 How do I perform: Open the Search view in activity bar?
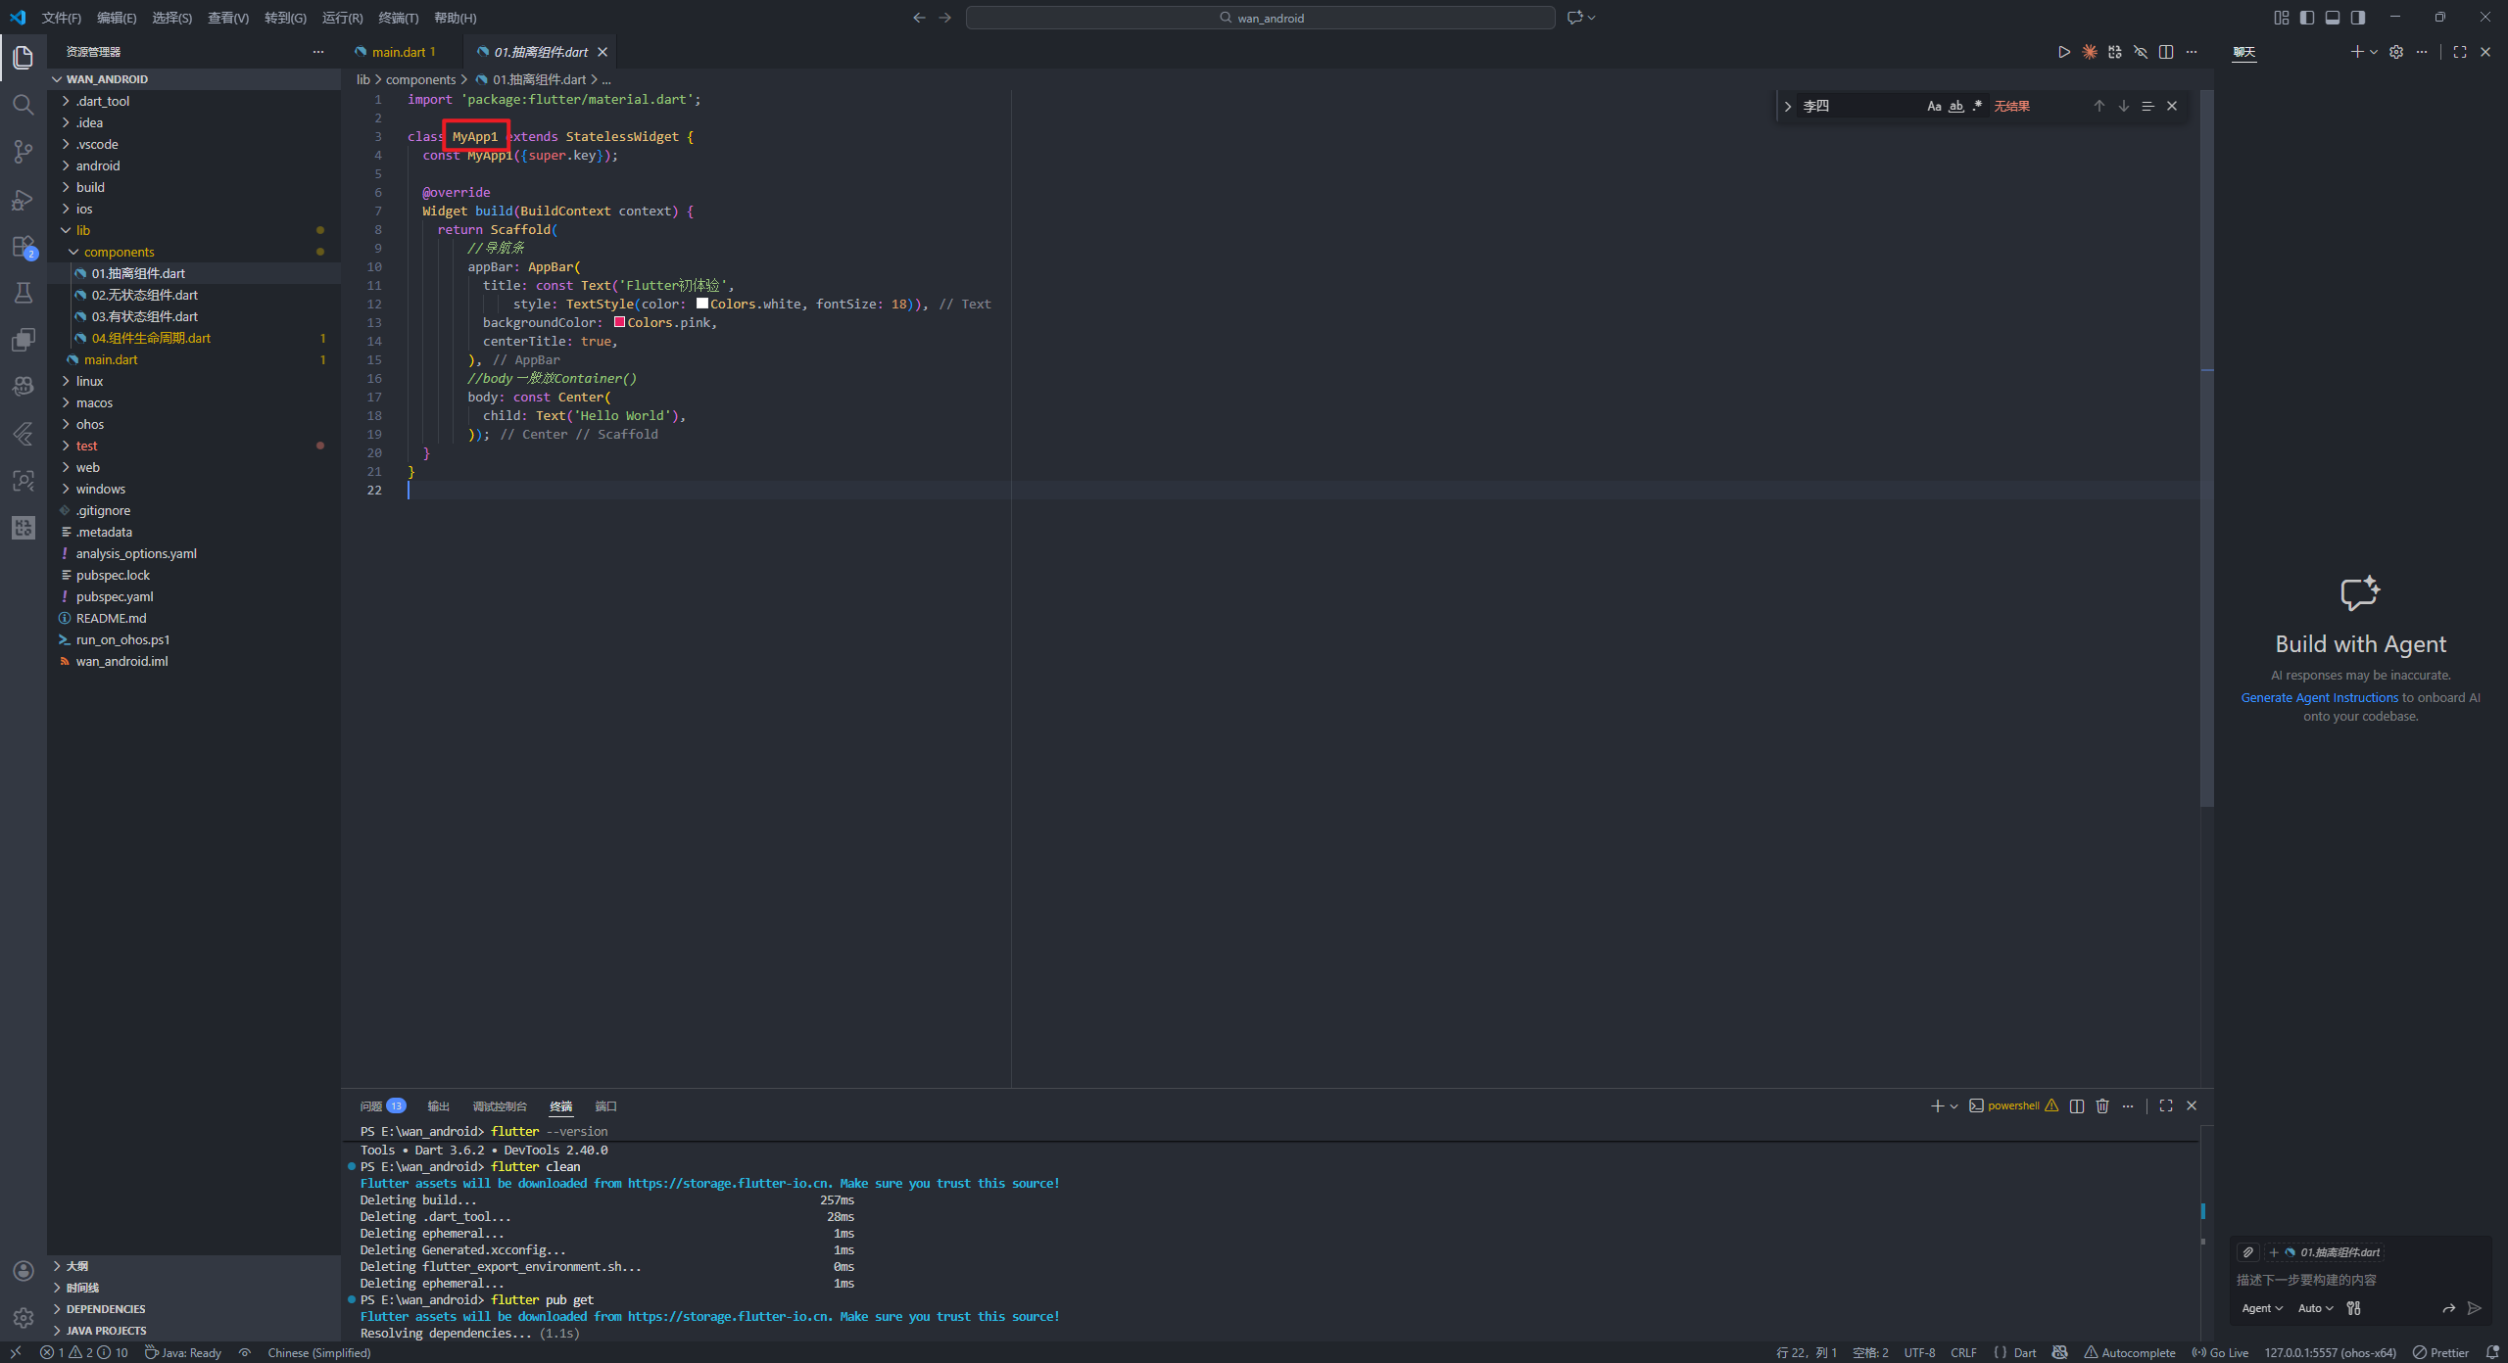23,105
